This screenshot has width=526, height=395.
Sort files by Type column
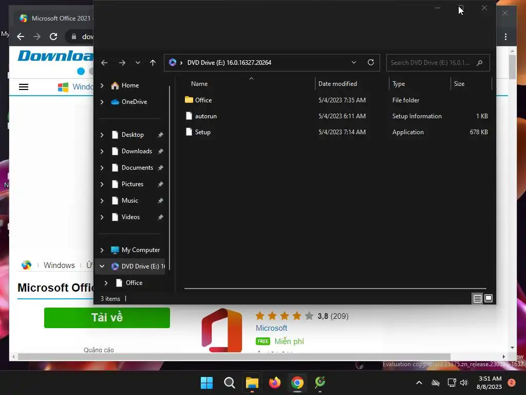coord(399,84)
